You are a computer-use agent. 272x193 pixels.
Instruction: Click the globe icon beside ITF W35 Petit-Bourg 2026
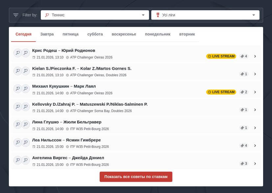click(x=66, y=129)
